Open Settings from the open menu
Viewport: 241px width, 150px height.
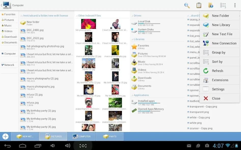tap(219, 89)
